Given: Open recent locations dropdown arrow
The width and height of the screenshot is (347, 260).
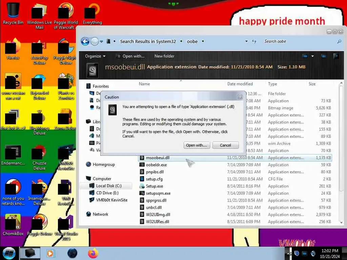Looking at the screenshot, I should click(x=101, y=42).
